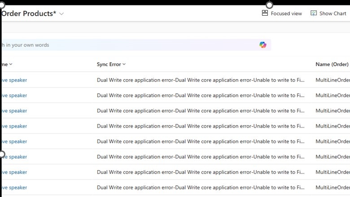Select the Sync Error text in second row
Viewport: 350px width, 197px height.
tap(201, 95)
